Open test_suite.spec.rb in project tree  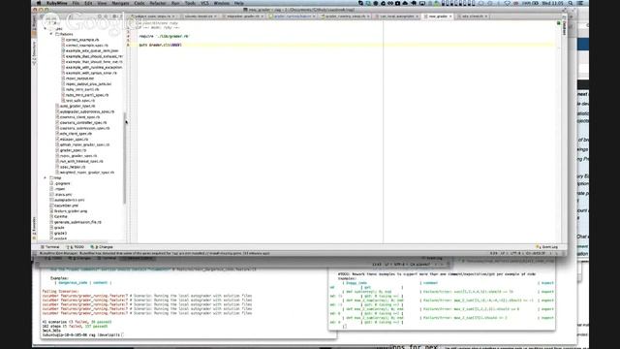[78, 101]
